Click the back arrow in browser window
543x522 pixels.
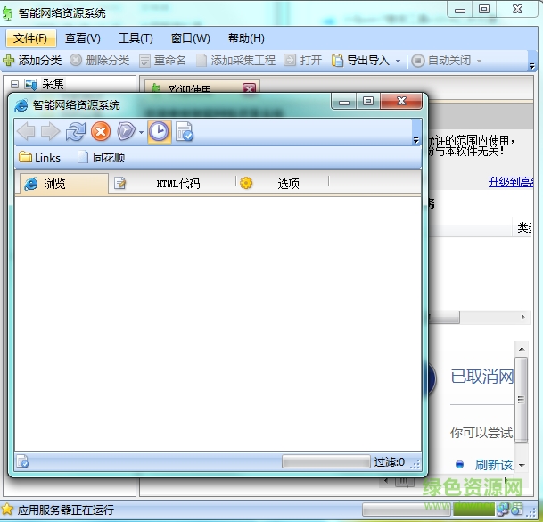(x=26, y=132)
